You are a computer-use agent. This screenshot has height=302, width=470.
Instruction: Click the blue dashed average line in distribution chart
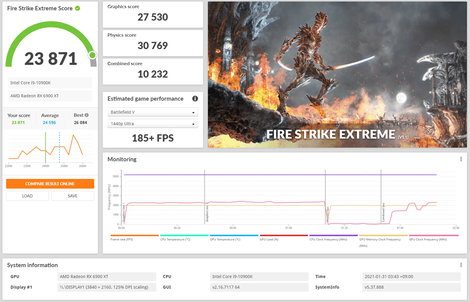click(59, 148)
